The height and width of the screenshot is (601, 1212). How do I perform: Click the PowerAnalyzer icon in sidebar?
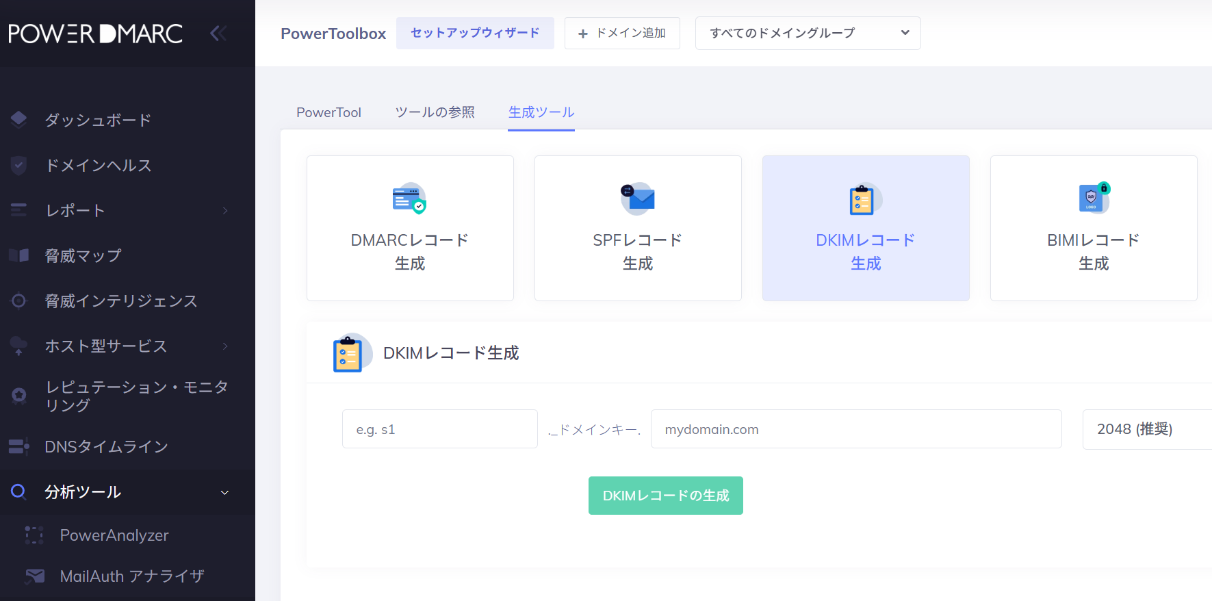pos(34,535)
